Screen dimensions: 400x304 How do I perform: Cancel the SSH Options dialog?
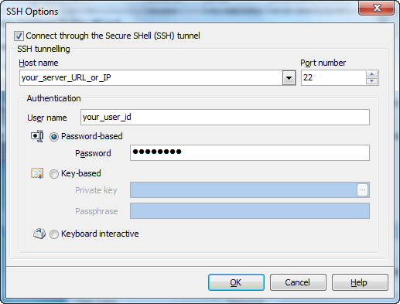pos(298,282)
